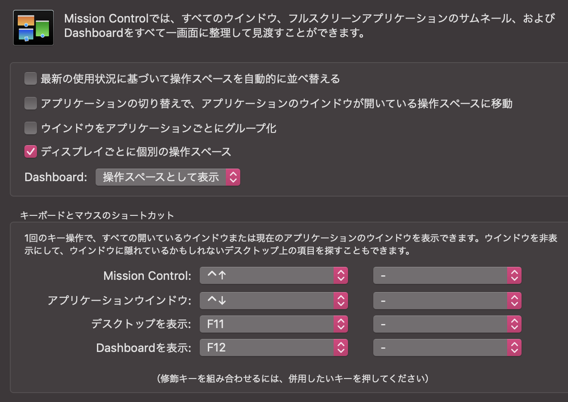Click stepper arrows on Mission Control shortcut

point(341,275)
